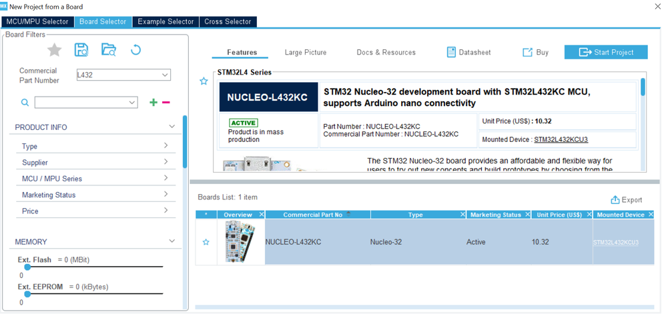This screenshot has height=318, width=666.
Task: Click the magnifier search icon
Action: [x=25, y=102]
